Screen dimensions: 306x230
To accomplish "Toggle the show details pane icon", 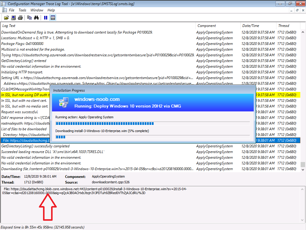I will tap(53, 18).
